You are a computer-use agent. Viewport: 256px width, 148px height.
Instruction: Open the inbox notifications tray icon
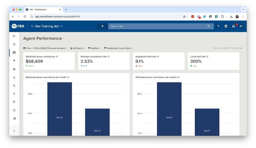tap(233, 26)
